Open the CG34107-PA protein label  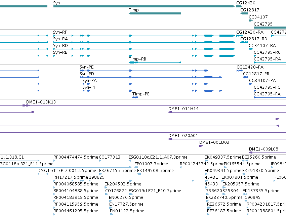click(x=262, y=81)
